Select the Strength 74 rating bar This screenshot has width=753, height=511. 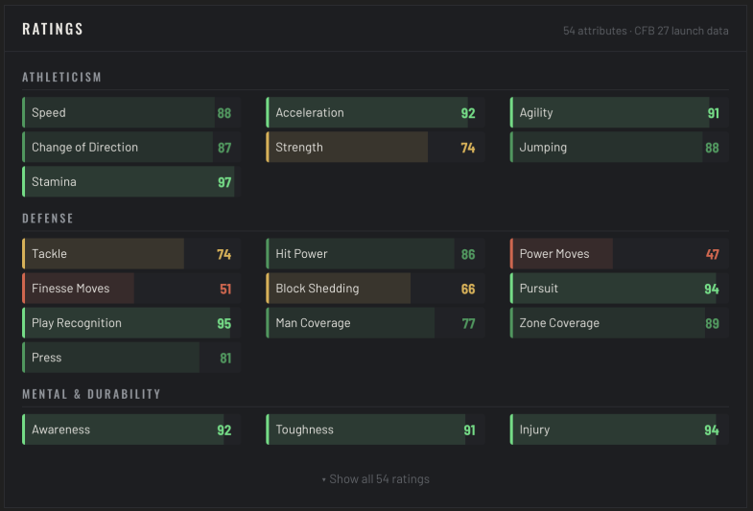[x=375, y=148]
